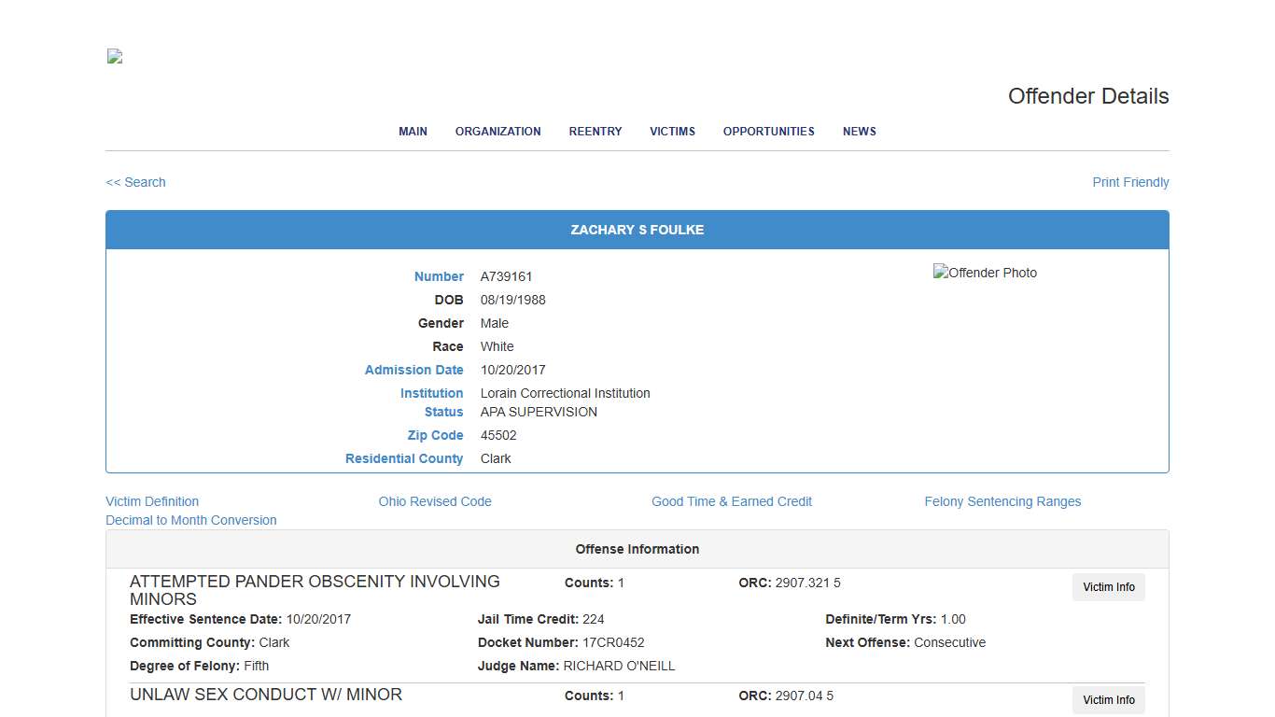This screenshot has width=1275, height=717.
Task: Select the ORGANIZATION menu item
Action: coord(497,132)
